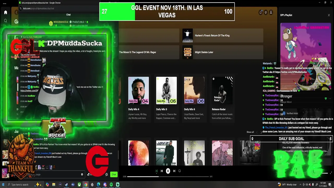This screenshot has width=334, height=188.
Task: Skip to previous track
Action: click(162, 171)
